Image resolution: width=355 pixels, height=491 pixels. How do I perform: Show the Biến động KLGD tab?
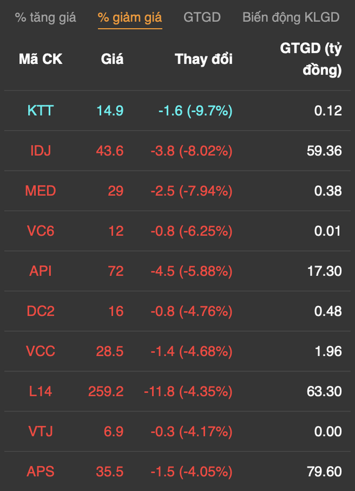click(x=291, y=18)
